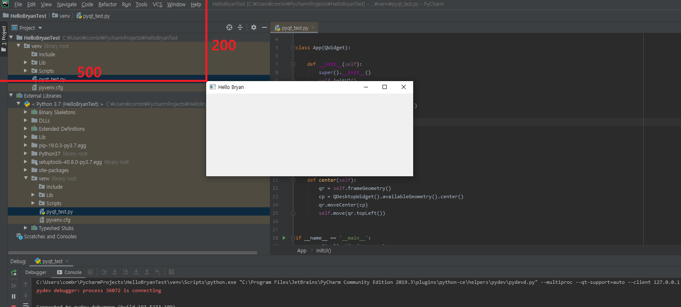The width and height of the screenshot is (681, 307).
Task: Collapse the Python 3.7 (HelloBryanTest) node
Action: pyautogui.click(x=19, y=103)
